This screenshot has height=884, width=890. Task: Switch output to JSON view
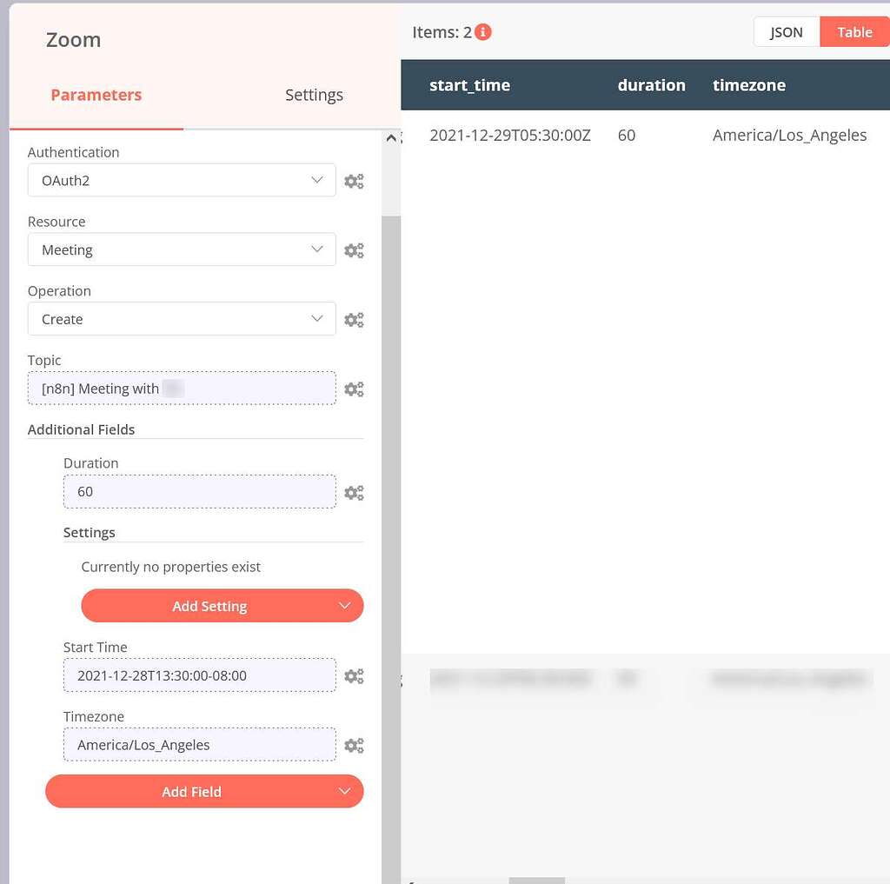[x=785, y=31]
